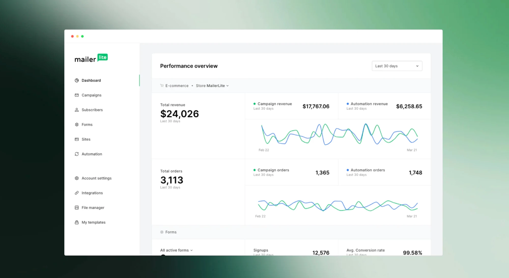Go to Campaigns in the sidebar
This screenshot has height=278, width=509.
tap(91, 95)
